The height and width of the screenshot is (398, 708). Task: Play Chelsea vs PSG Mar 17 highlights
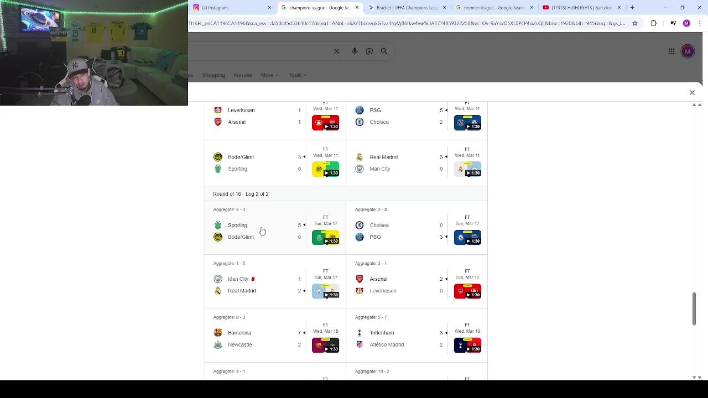(467, 238)
